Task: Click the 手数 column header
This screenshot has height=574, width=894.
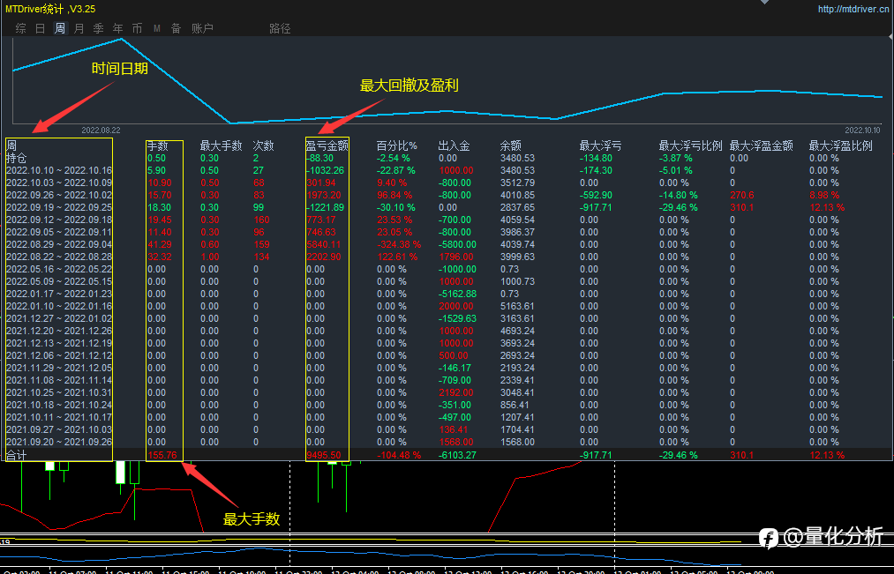Action: coord(158,145)
